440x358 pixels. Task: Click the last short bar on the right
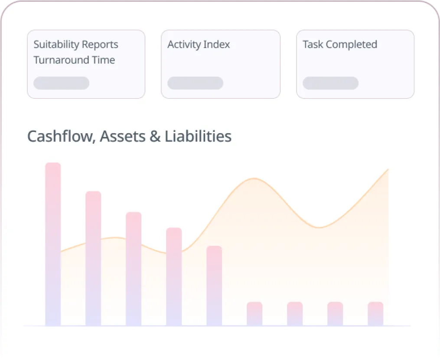[375, 314]
